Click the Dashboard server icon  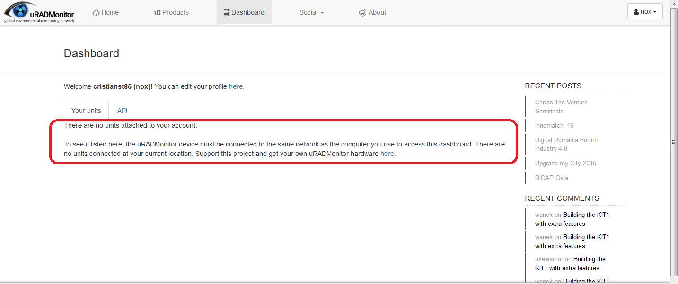(x=227, y=13)
